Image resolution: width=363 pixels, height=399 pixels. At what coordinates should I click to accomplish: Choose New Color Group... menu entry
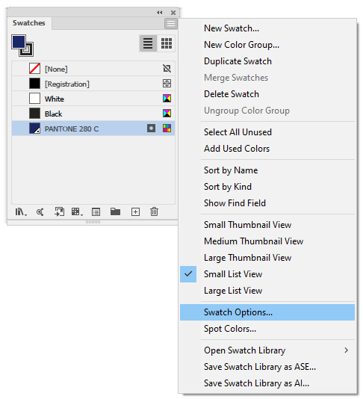coord(241,45)
